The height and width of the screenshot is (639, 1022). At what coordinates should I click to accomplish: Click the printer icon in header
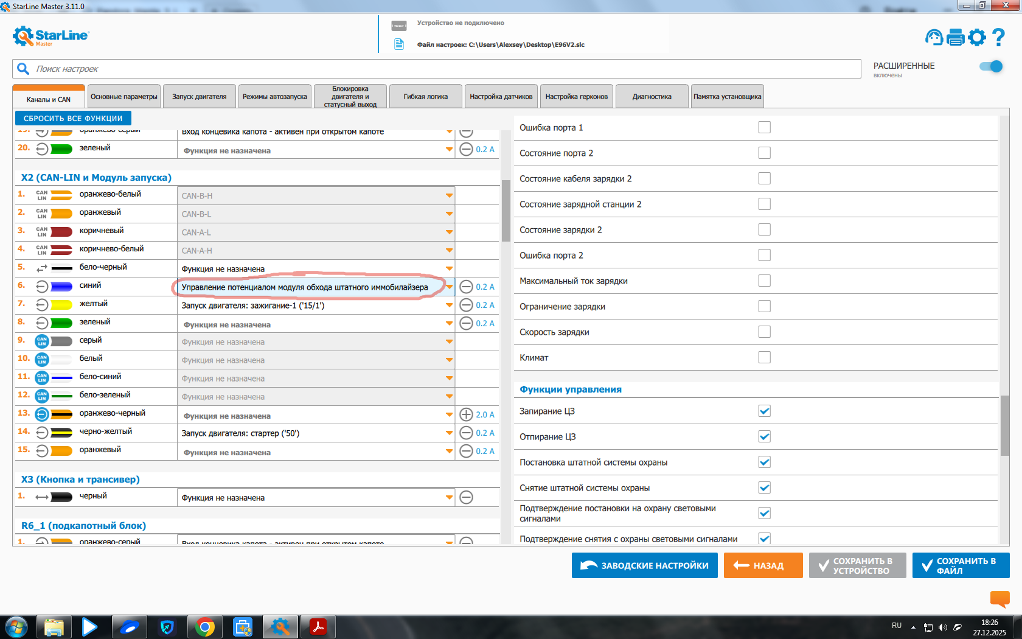[x=956, y=38]
